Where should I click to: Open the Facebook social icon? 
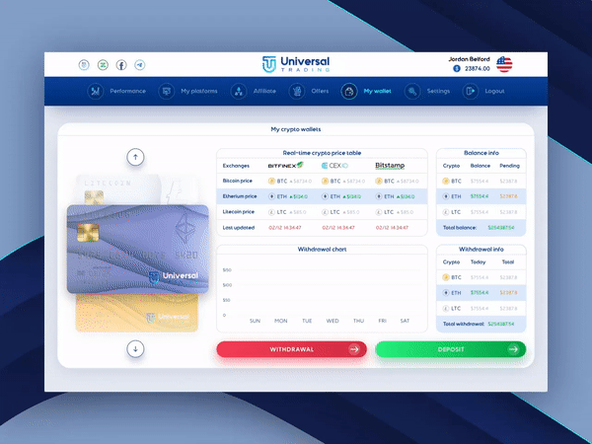pos(121,65)
